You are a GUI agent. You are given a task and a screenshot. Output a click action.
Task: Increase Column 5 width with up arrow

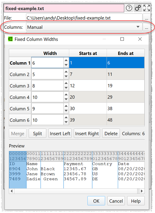(66, 106)
